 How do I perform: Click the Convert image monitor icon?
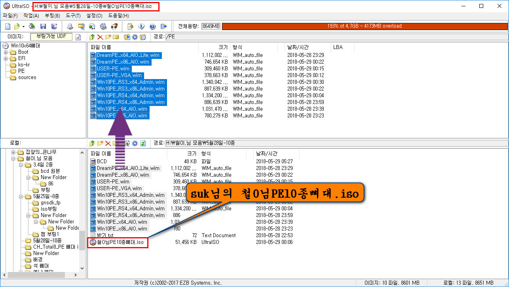pos(81,26)
